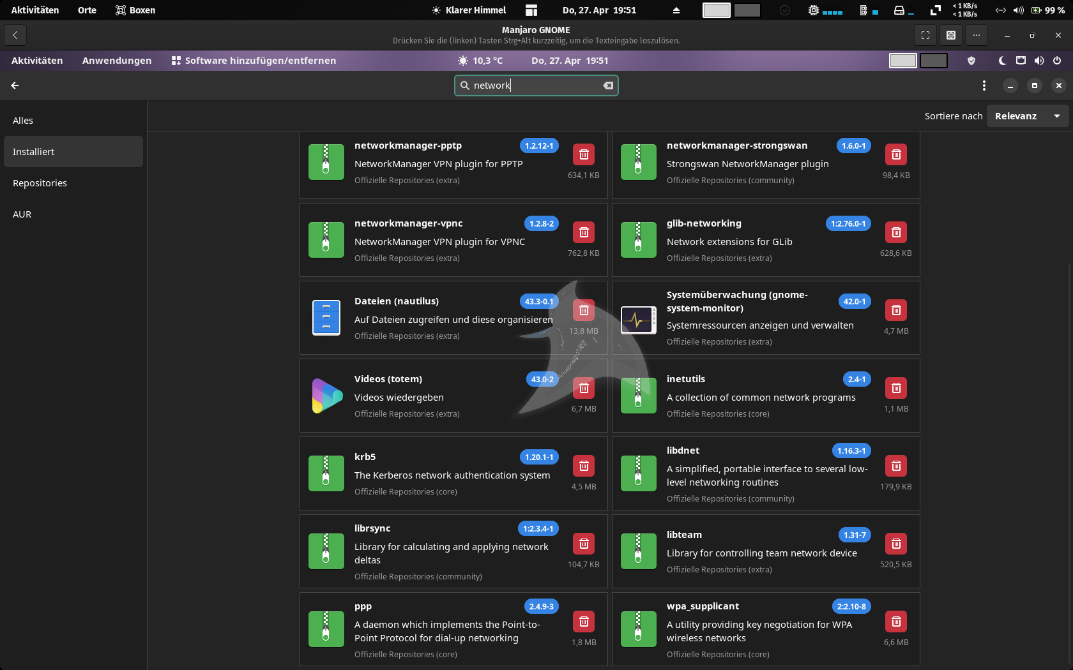The image size is (1073, 670).
Task: Click the night mode moon icon
Action: pos(1002,61)
